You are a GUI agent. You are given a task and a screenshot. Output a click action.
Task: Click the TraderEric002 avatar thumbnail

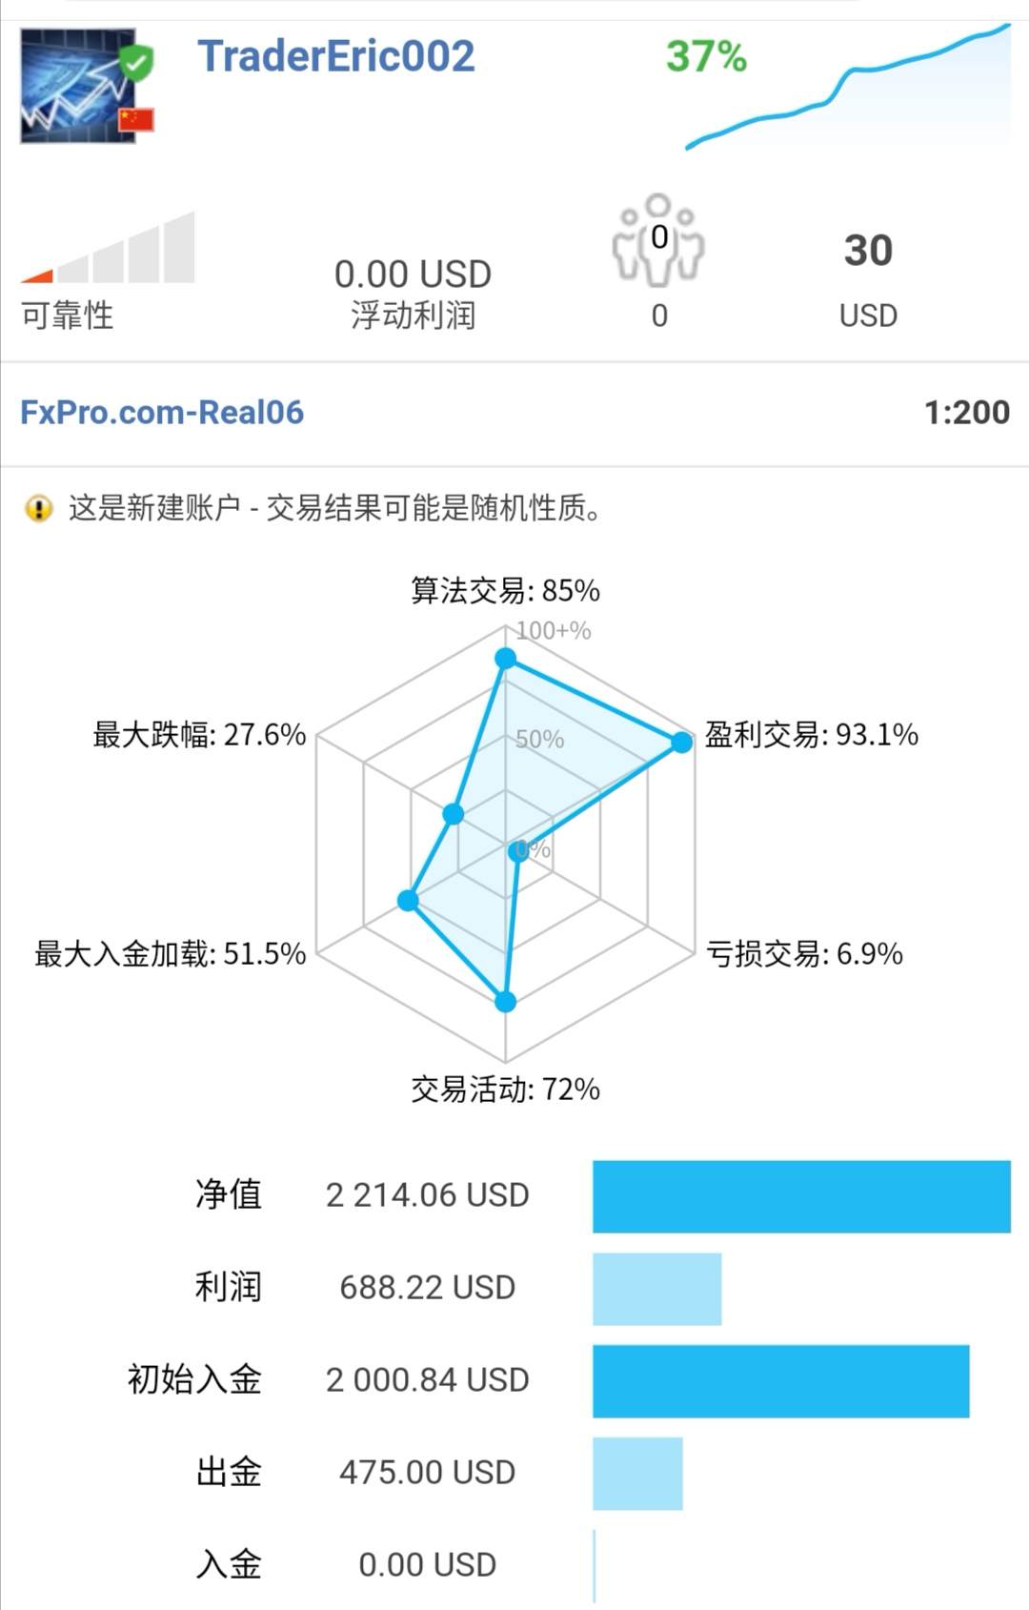[x=76, y=87]
